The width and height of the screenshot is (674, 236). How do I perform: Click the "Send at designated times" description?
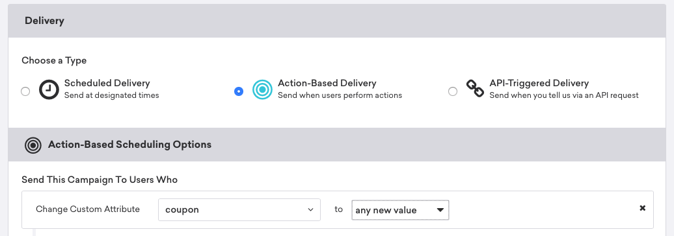coord(112,95)
